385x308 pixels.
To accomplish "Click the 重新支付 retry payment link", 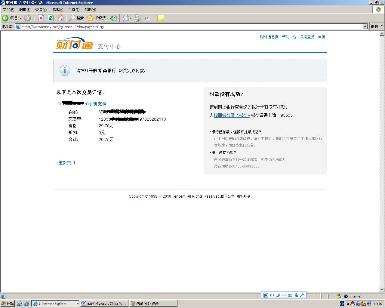I will click(66, 163).
